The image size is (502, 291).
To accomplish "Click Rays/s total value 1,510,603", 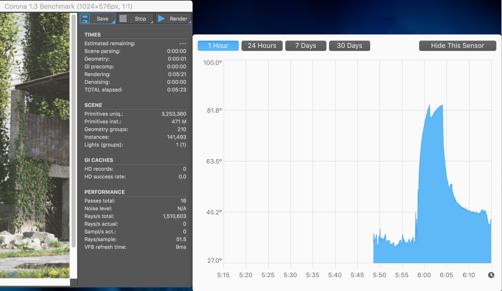I will [174, 216].
